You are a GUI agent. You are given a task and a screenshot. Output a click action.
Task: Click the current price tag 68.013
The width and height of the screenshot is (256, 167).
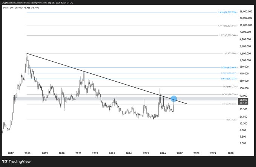[243, 100]
